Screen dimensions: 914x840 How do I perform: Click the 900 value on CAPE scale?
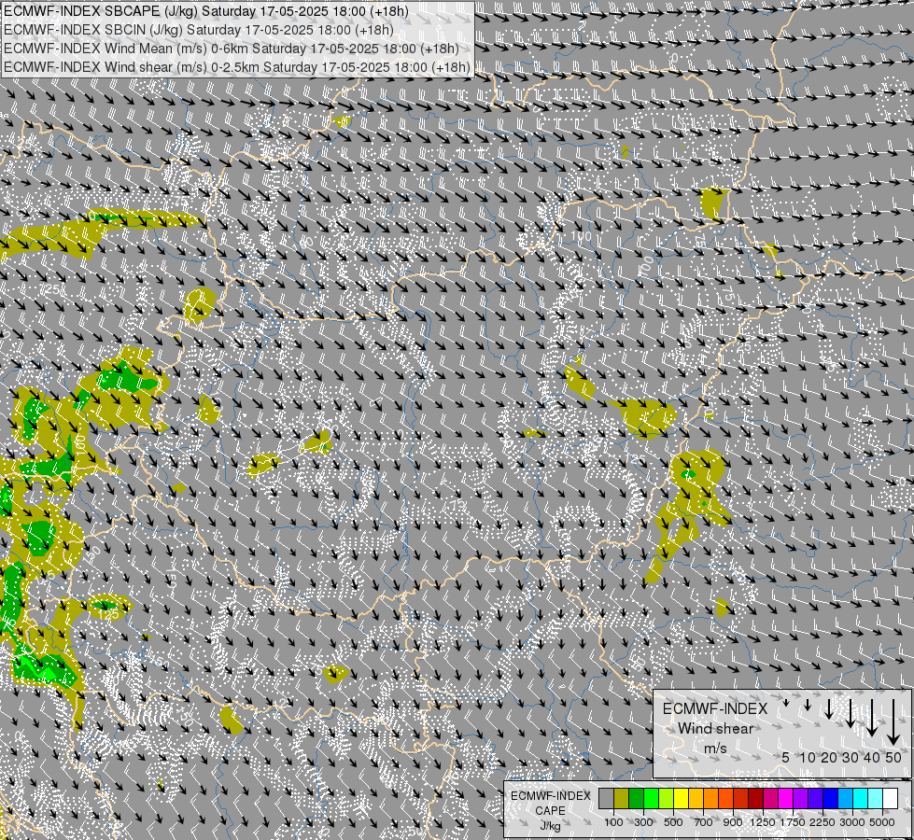(x=733, y=822)
